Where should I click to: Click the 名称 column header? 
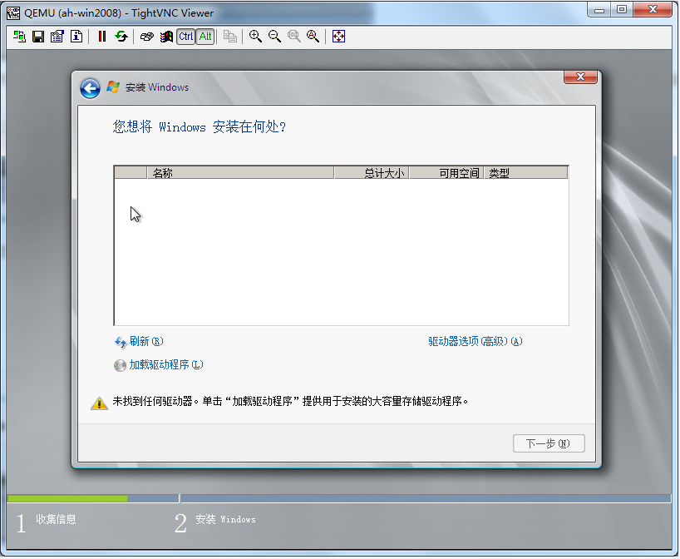pyautogui.click(x=239, y=173)
